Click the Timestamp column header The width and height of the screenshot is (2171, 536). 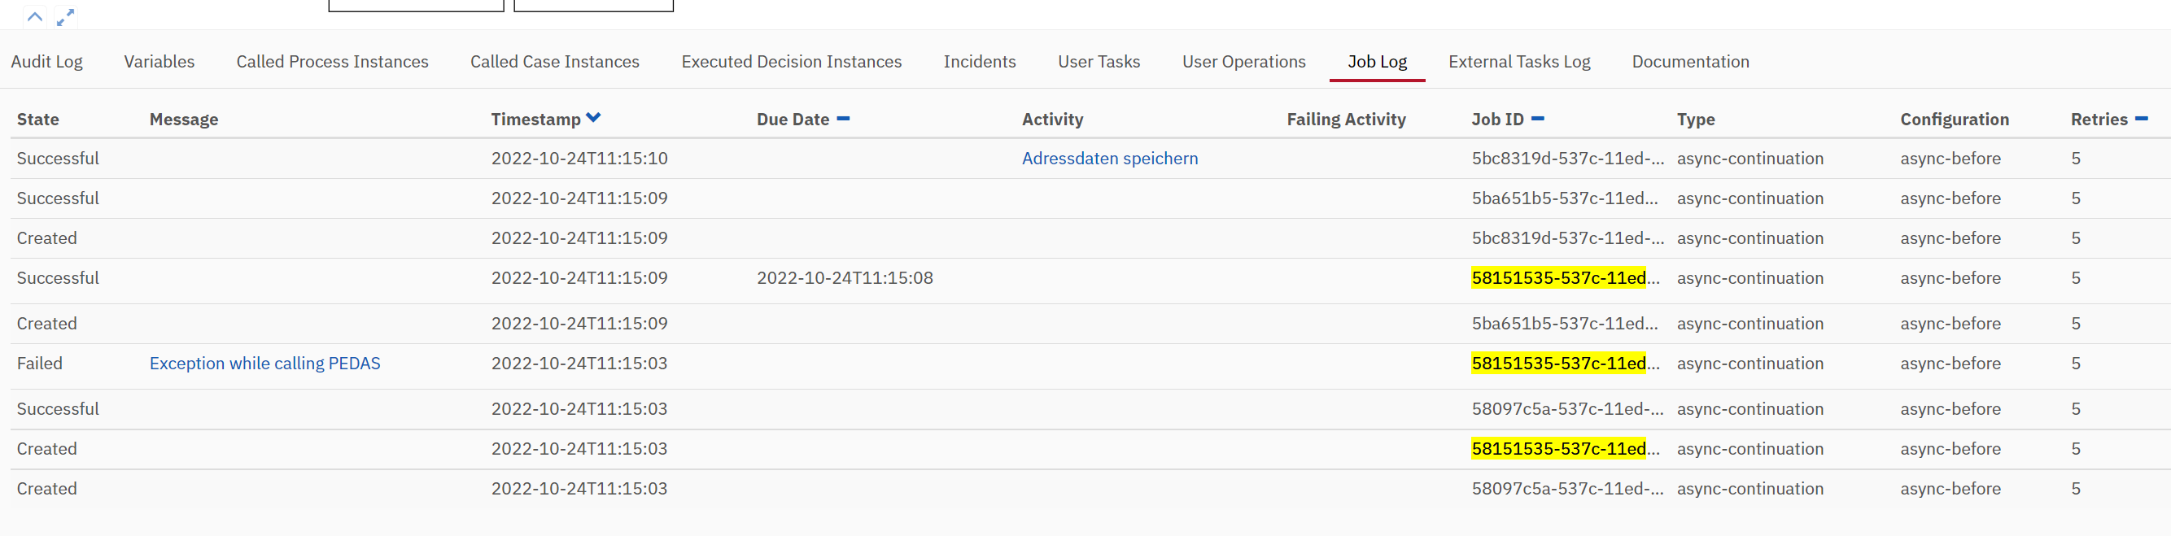pyautogui.click(x=536, y=120)
